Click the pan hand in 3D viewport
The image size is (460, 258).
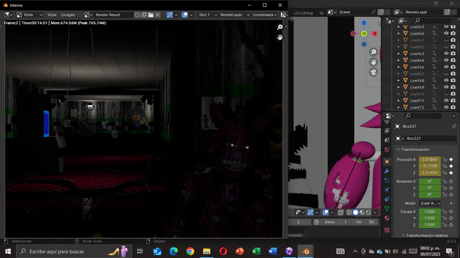coord(373,62)
